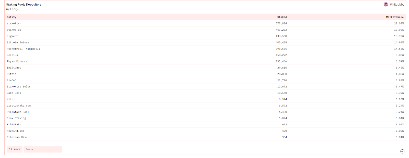Click the 28,800 staked value

tap(282, 74)
